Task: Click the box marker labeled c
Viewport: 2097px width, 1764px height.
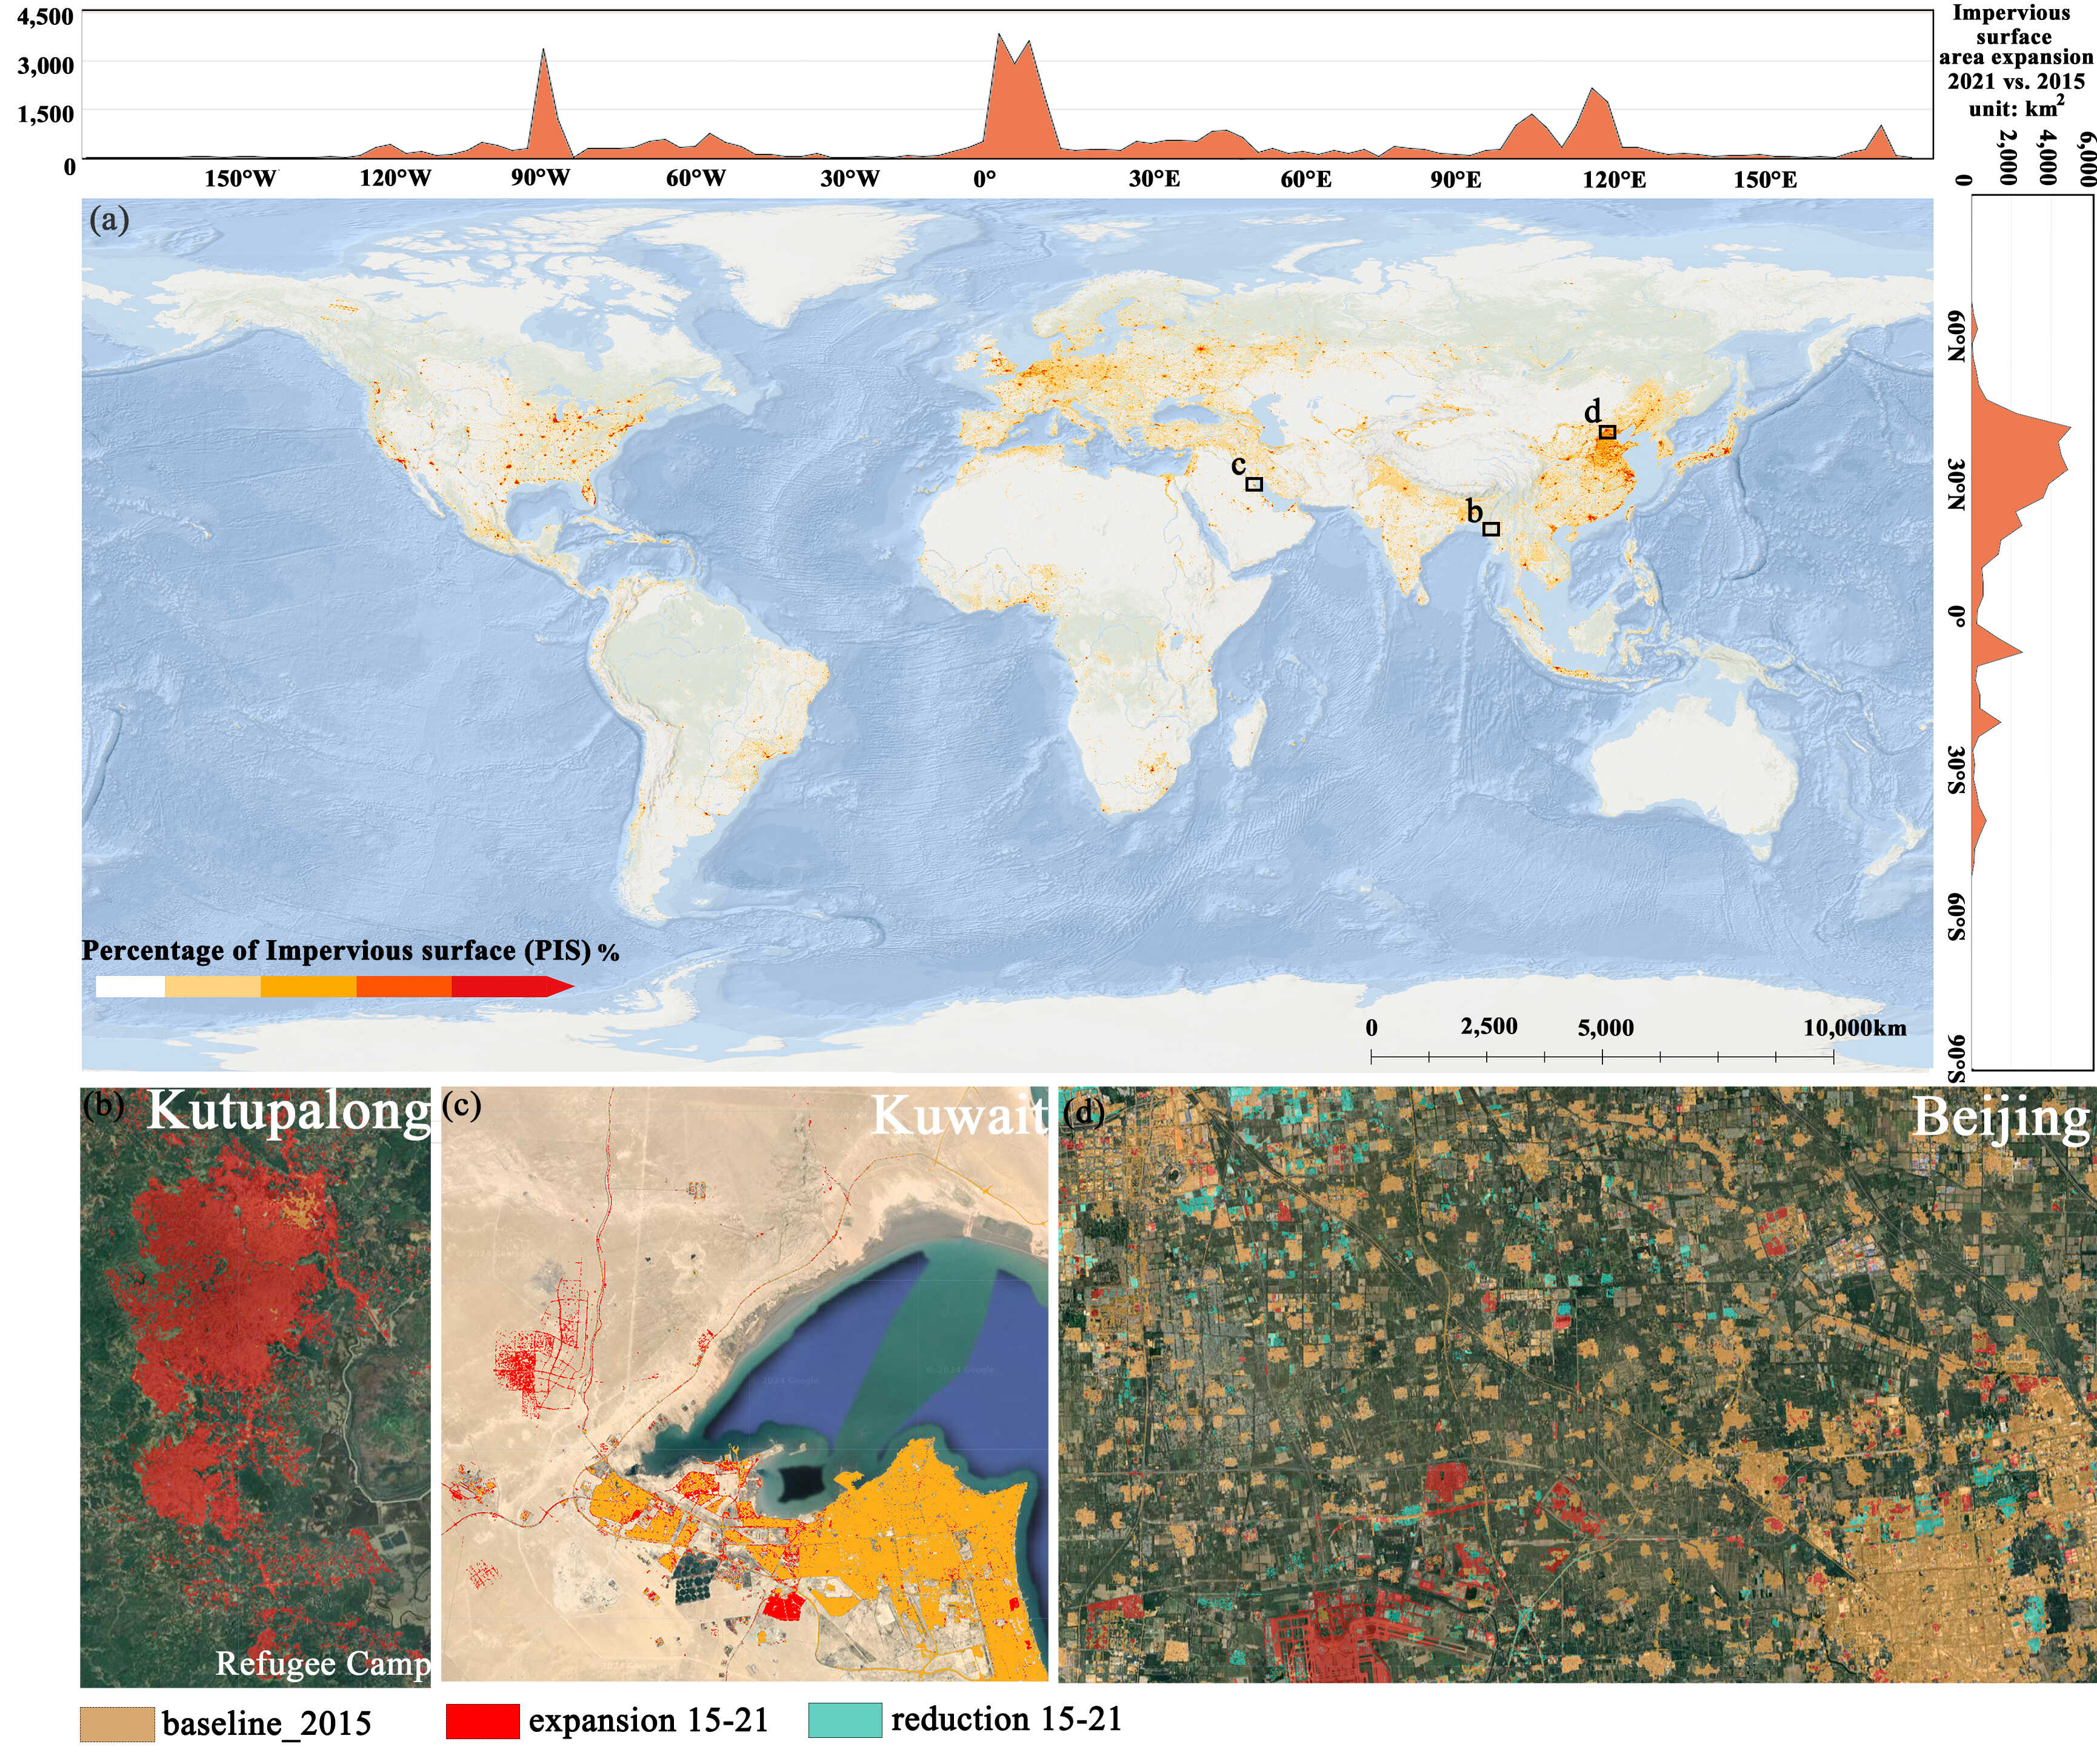Action: click(x=1254, y=484)
